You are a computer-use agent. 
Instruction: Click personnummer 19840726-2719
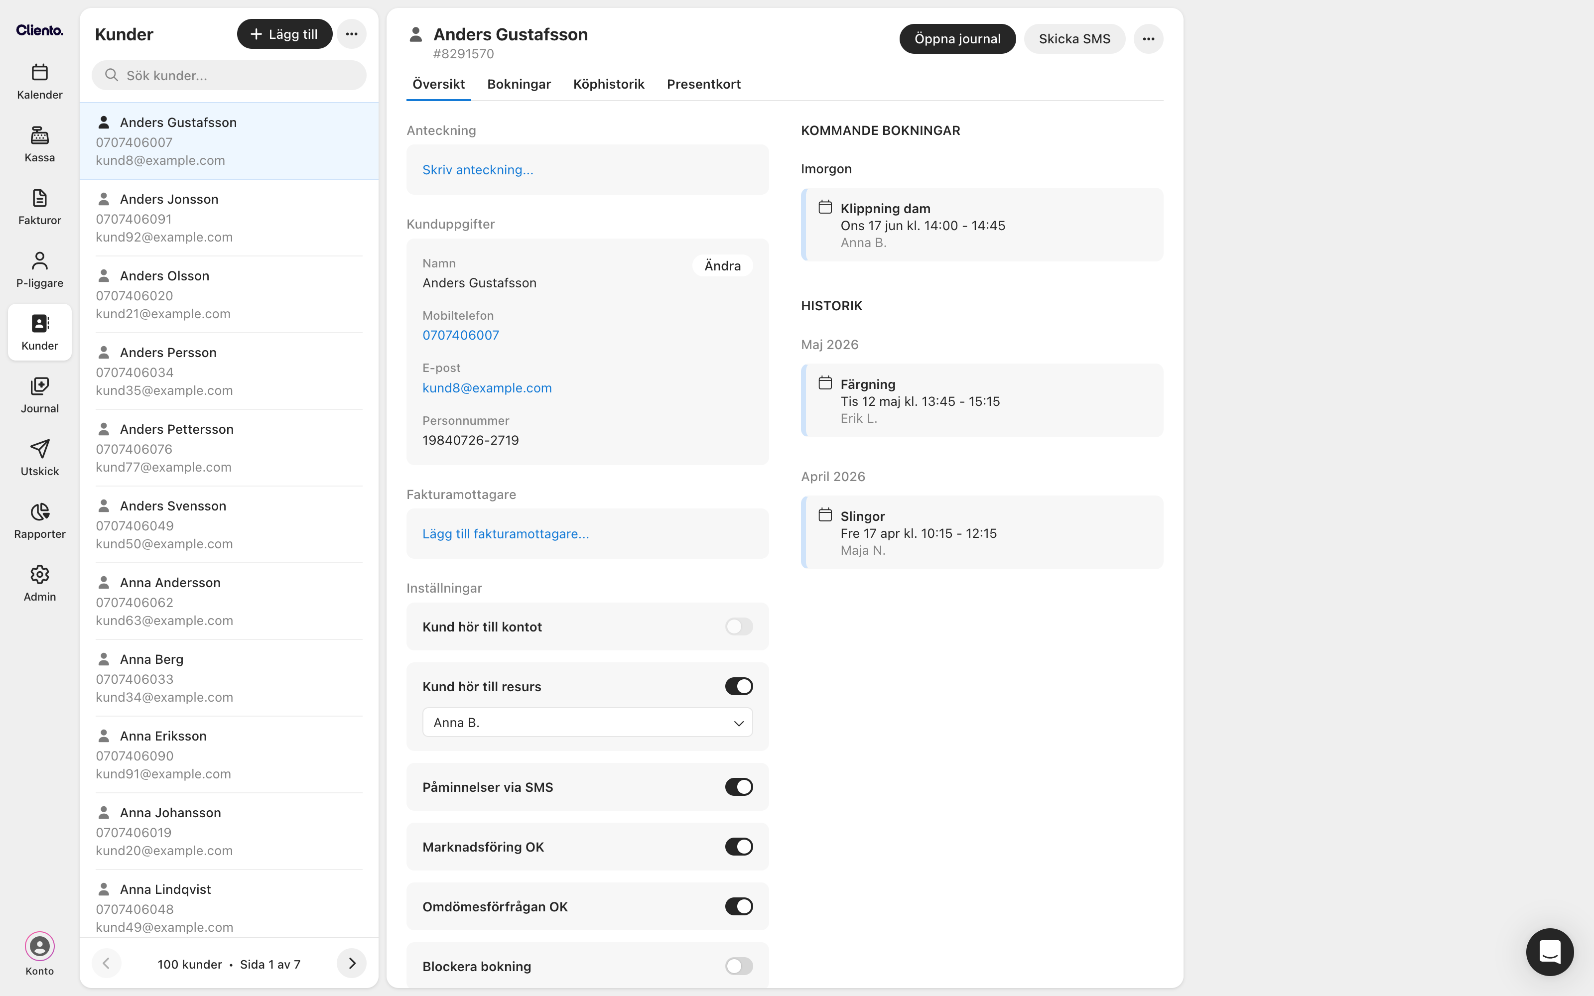tap(470, 440)
